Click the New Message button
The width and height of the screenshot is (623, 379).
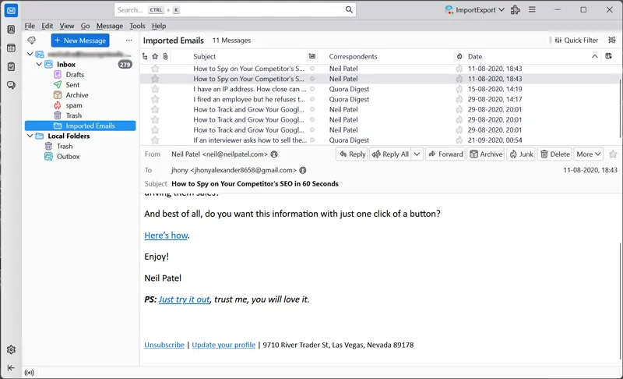(80, 41)
